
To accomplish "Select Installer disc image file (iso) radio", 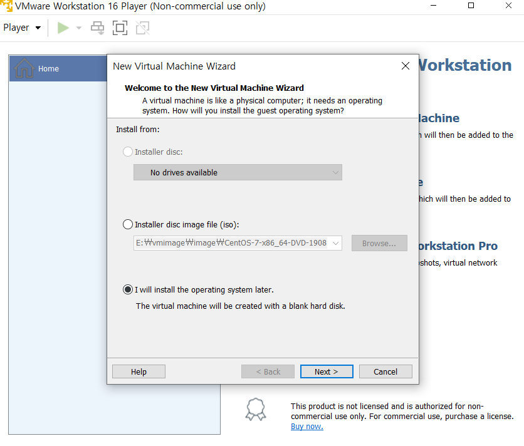I will point(128,224).
